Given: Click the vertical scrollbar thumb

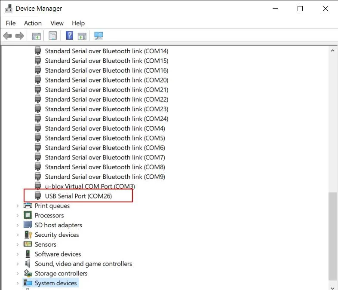Looking at the screenshot, I should pos(332,236).
